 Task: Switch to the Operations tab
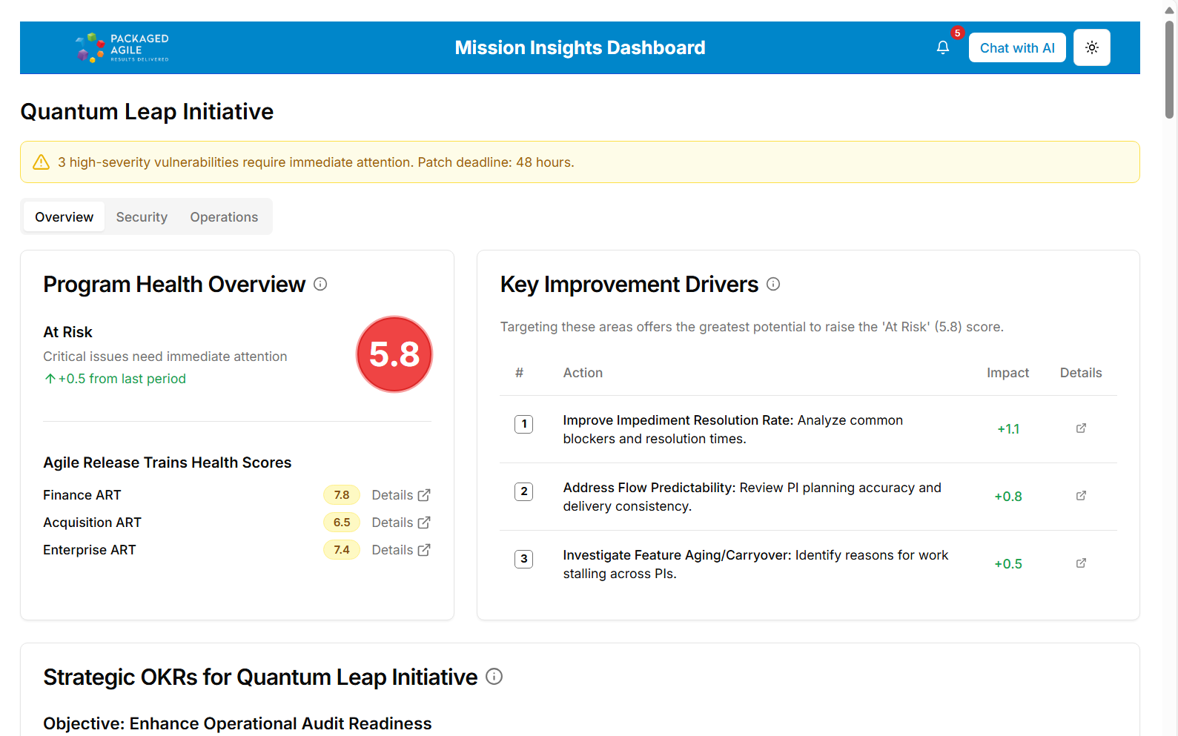[x=224, y=217]
